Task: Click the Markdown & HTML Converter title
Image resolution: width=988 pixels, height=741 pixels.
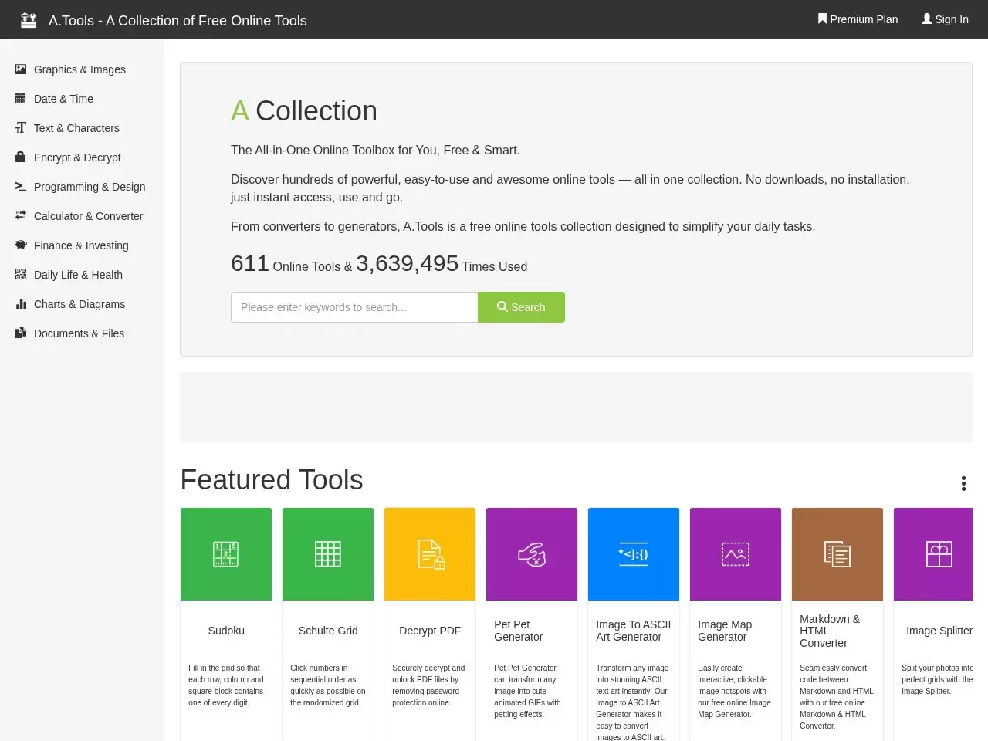Action: pyautogui.click(x=830, y=631)
